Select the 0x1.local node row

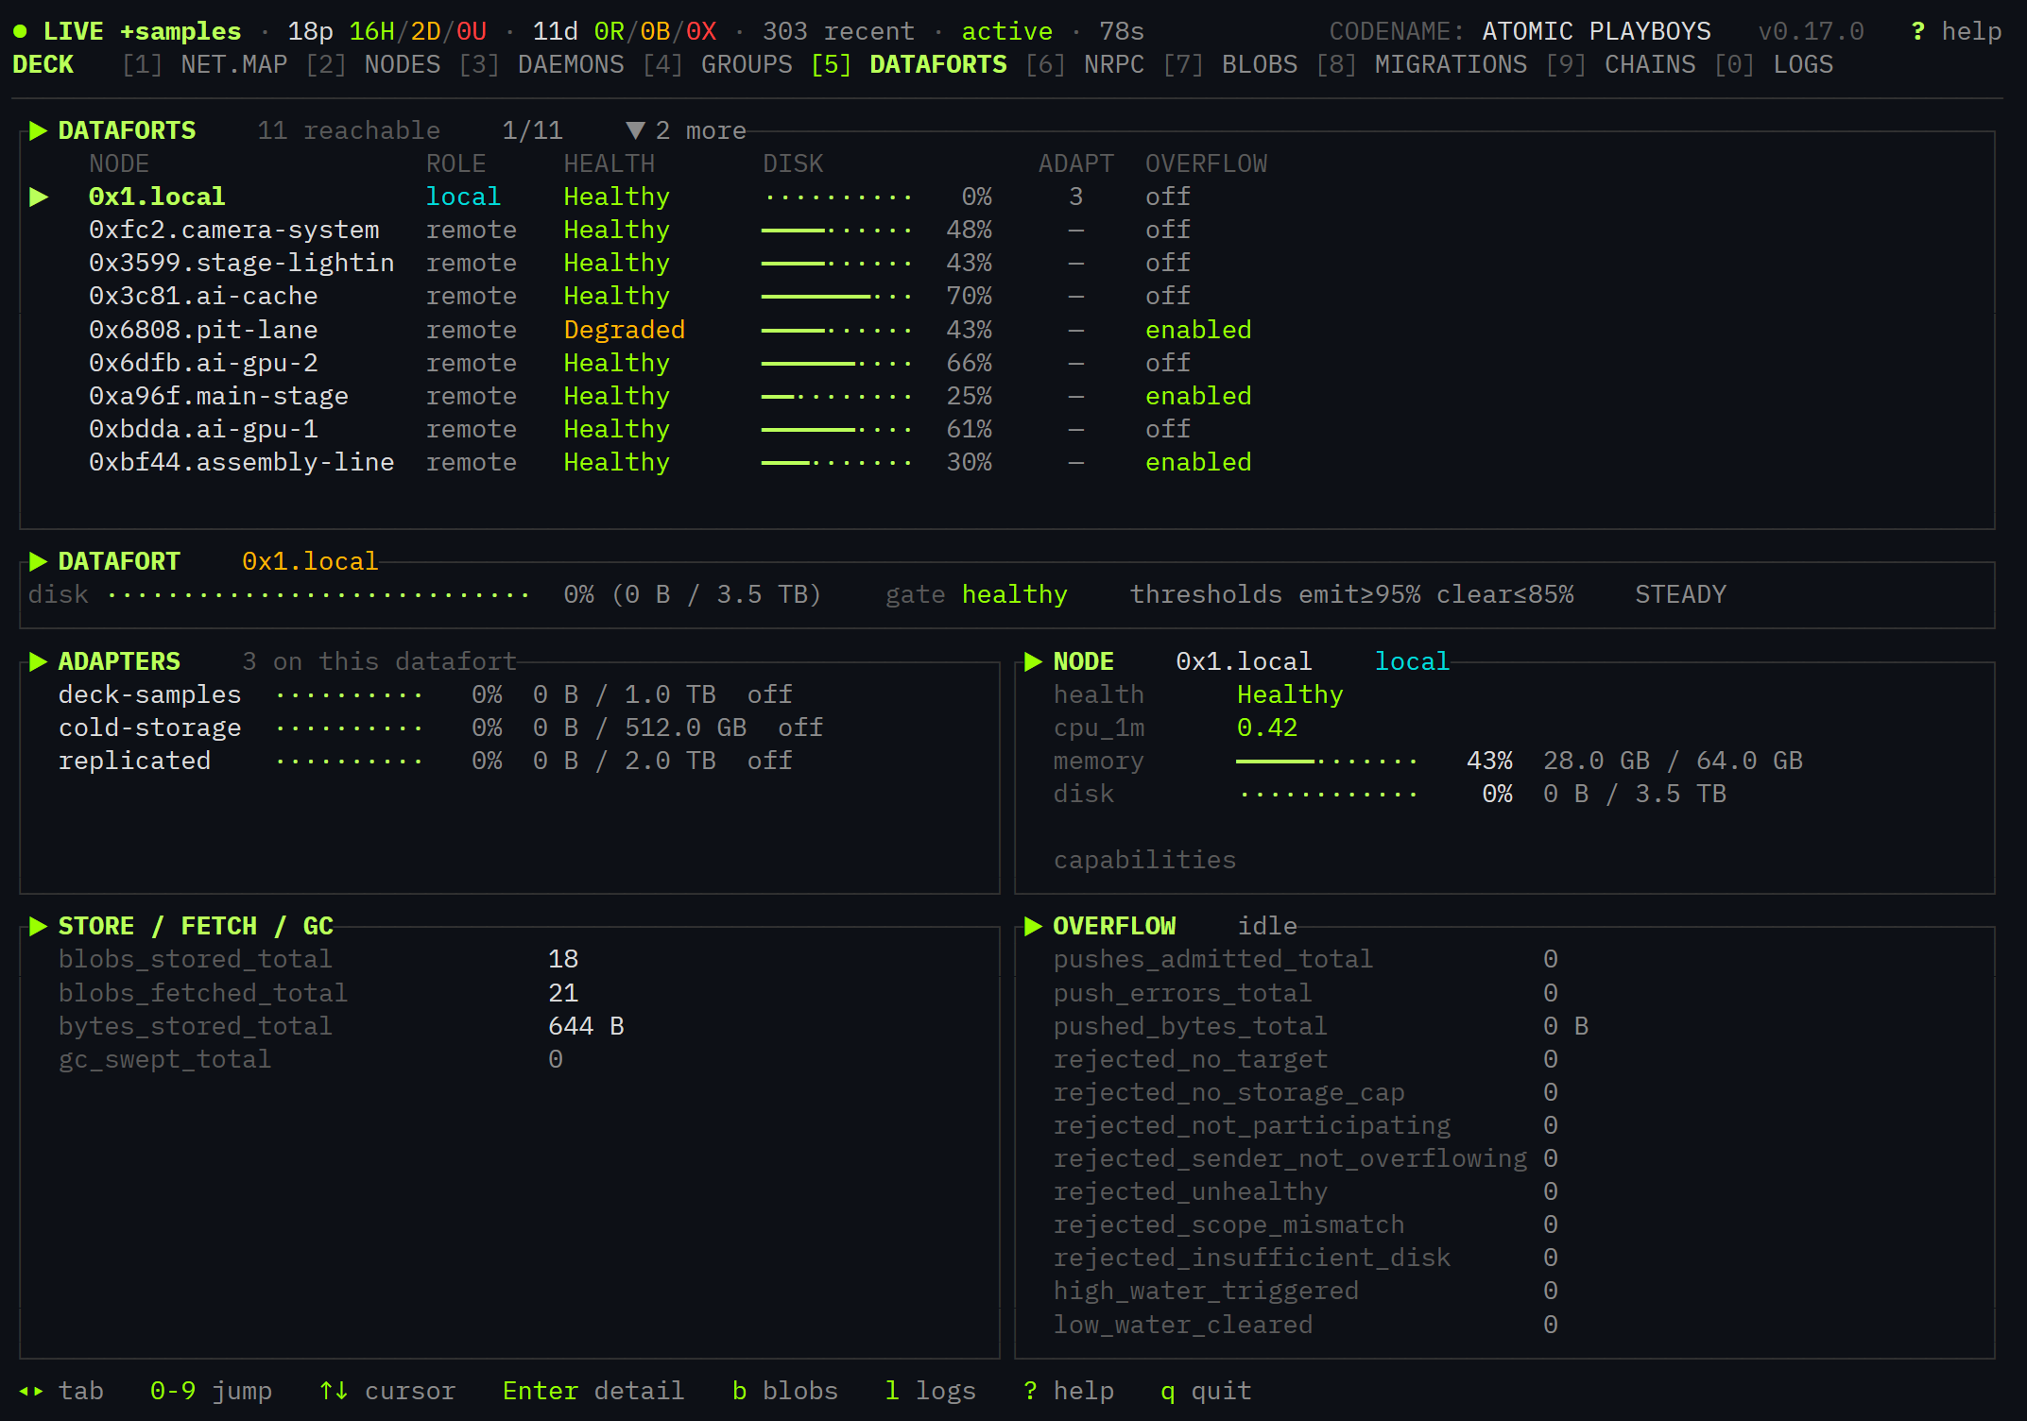tap(1007, 197)
